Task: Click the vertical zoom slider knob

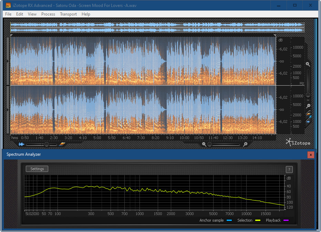Action: pos(308,95)
